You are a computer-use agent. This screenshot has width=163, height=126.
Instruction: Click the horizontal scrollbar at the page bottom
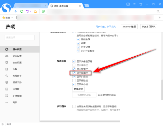(x=80, y=121)
